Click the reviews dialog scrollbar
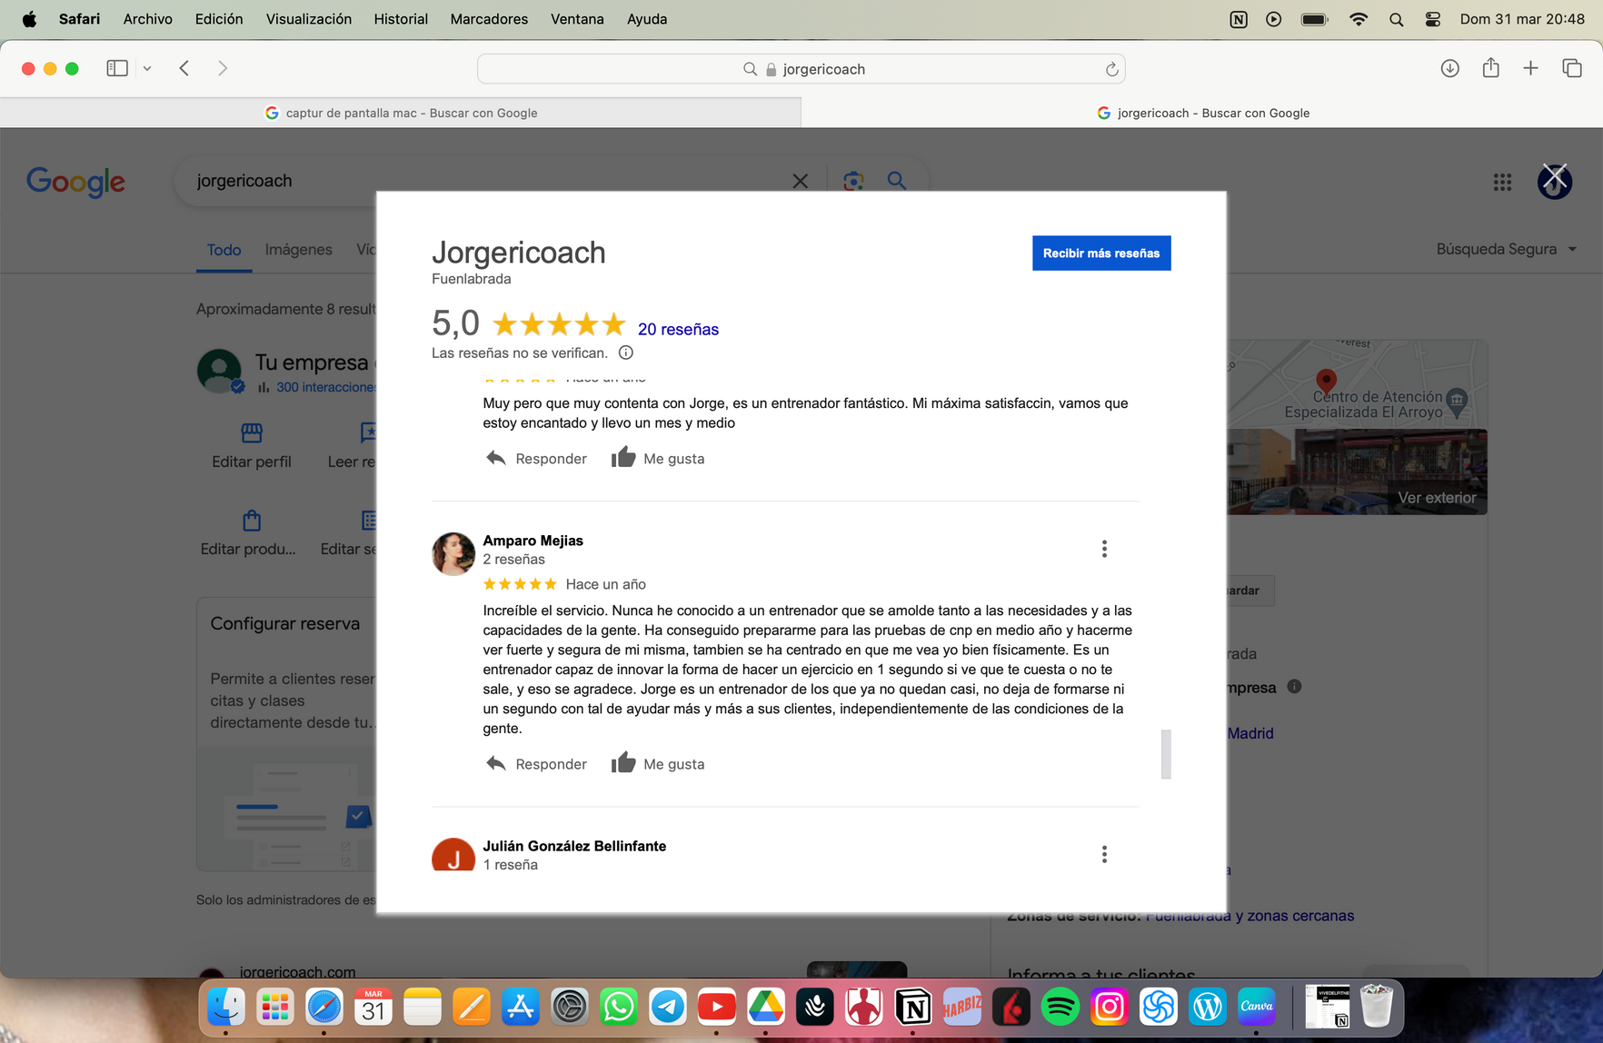Screen dimensions: 1603x1043 1165,754
